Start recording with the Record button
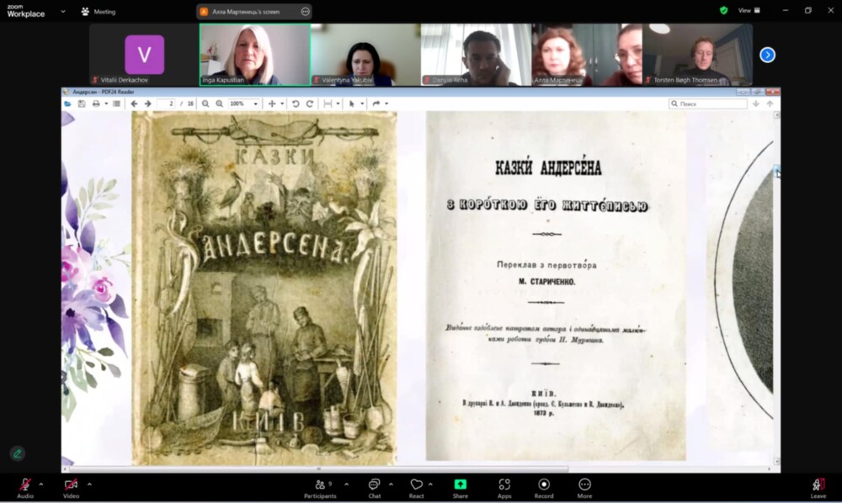 point(544,485)
